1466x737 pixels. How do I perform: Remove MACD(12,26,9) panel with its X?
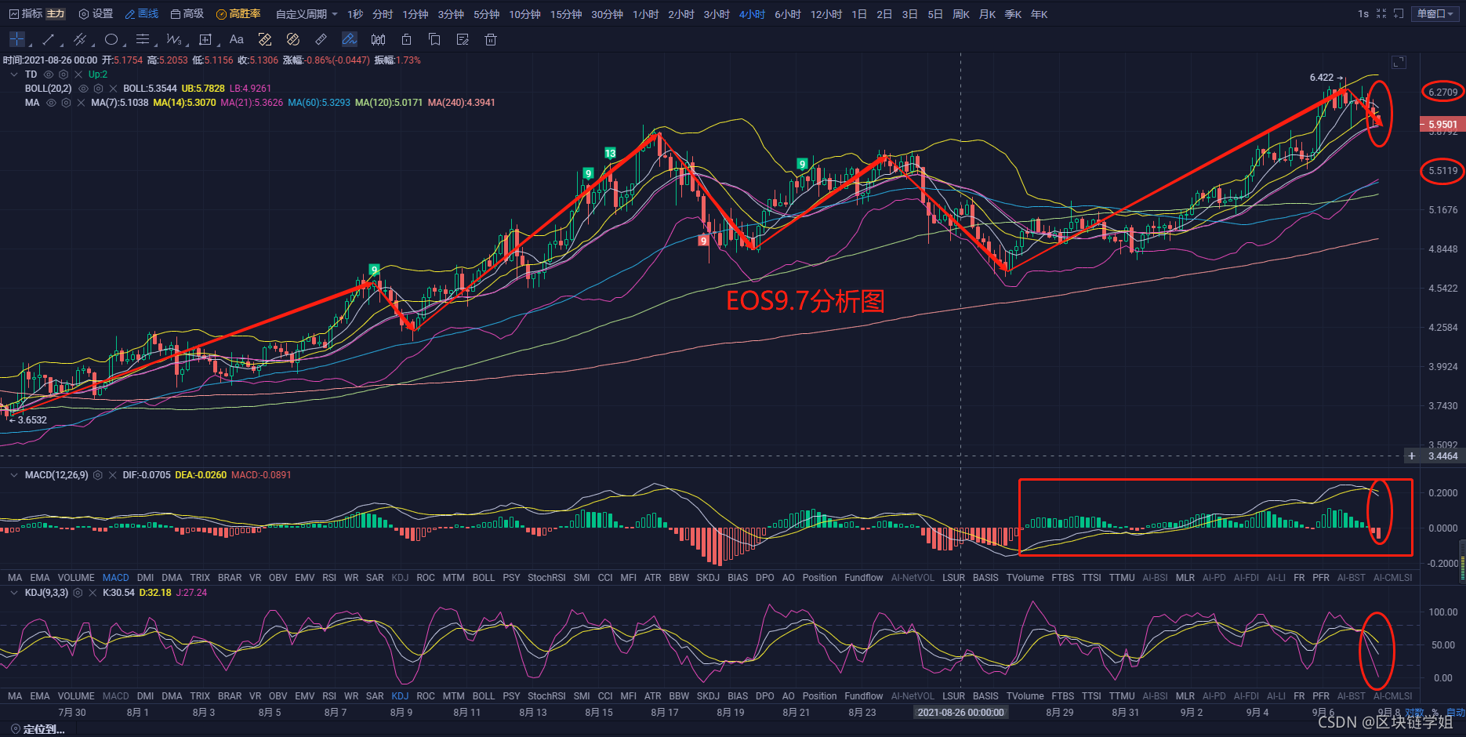[113, 475]
